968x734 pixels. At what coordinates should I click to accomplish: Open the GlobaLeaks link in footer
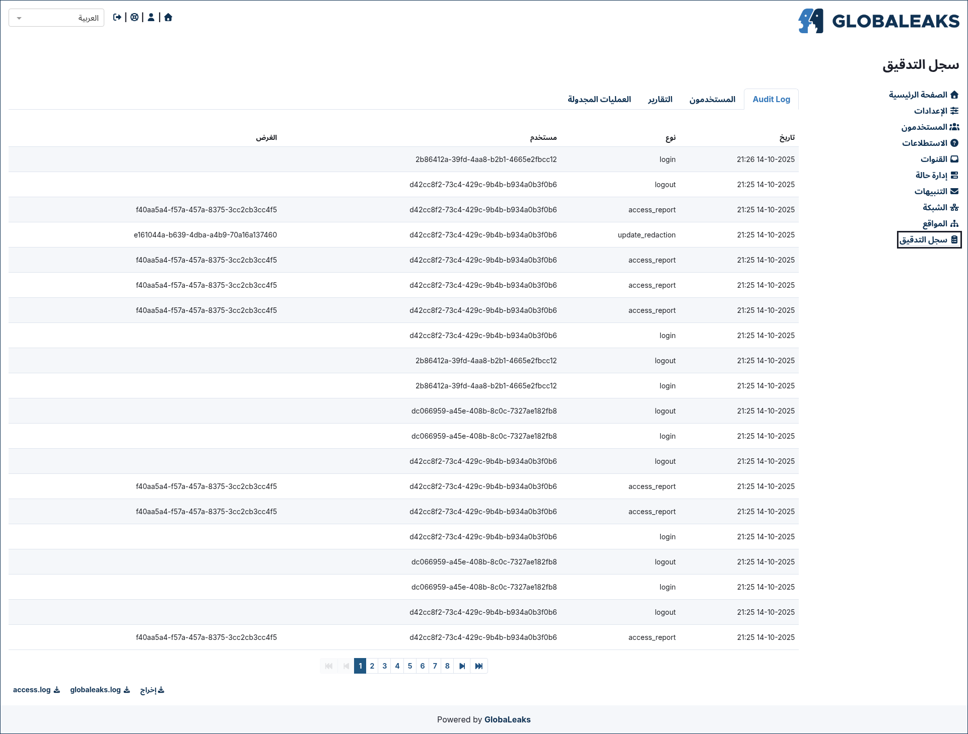[507, 719]
